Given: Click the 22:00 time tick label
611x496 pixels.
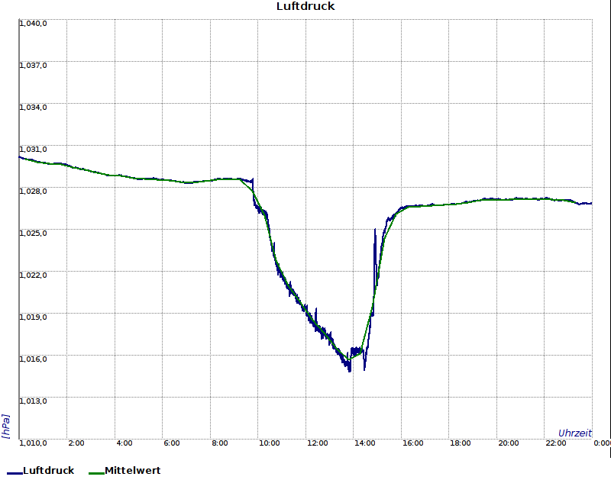Looking at the screenshot, I should [x=556, y=443].
